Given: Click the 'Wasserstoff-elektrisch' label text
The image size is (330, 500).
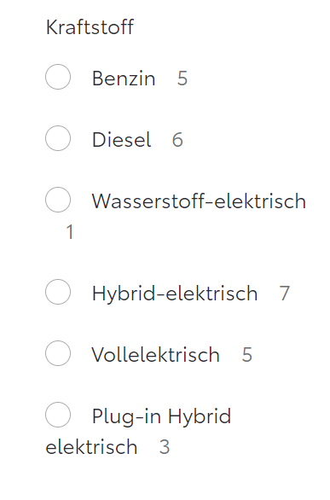Looking at the screenshot, I should (x=199, y=201).
